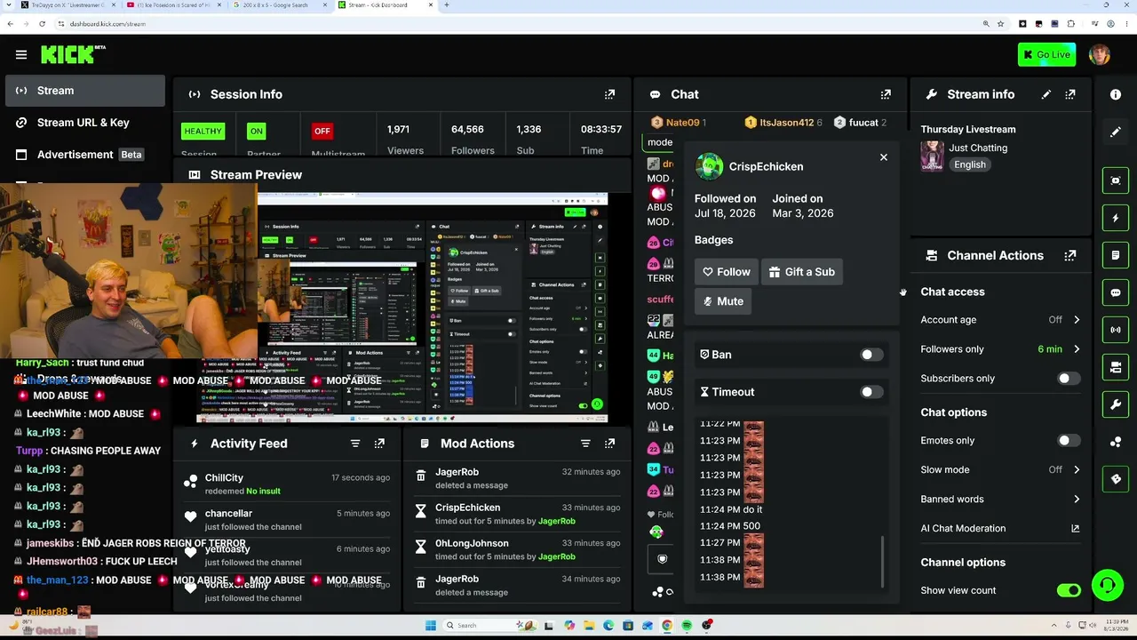
Task: Click the ItsJason412 top gifter
Action: coord(783,123)
